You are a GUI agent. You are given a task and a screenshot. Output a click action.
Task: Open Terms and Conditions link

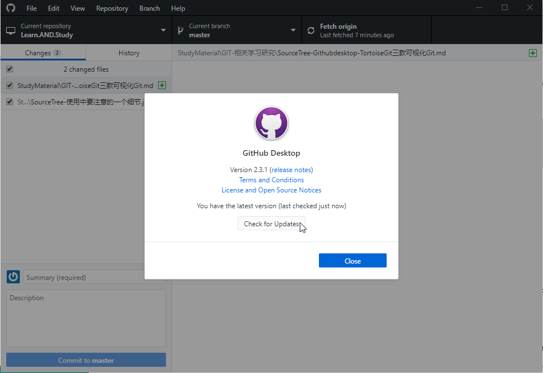click(x=271, y=180)
